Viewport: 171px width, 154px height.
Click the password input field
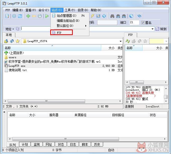tap(107, 22)
